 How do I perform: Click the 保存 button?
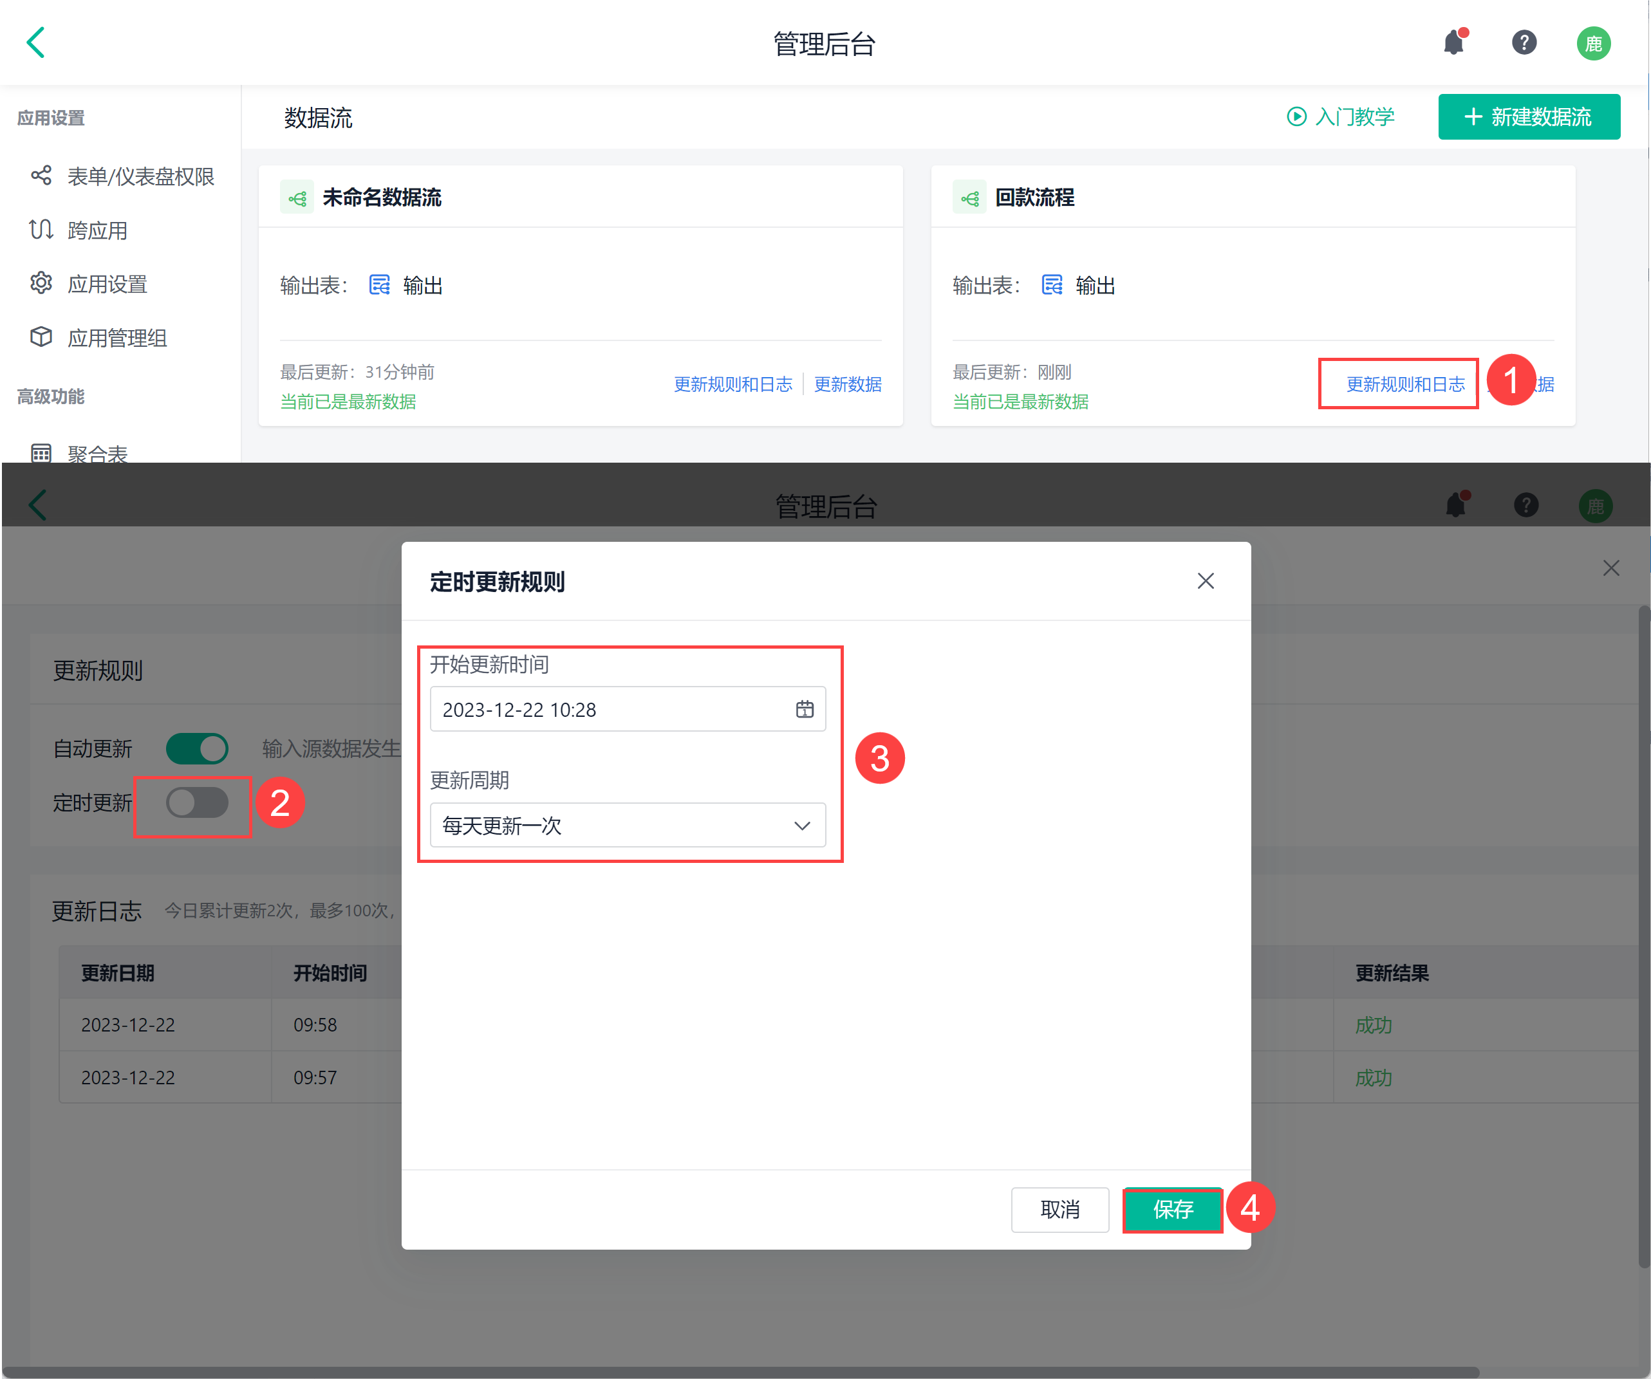1172,1209
